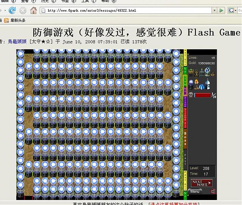Click the skull icon beside the red bar
This screenshot has width=242, height=205.
click(191, 95)
